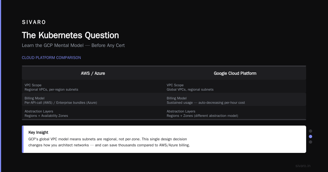
Task: Select the highlighted middle slide dot
Action: pyautogui.click(x=311, y=137)
